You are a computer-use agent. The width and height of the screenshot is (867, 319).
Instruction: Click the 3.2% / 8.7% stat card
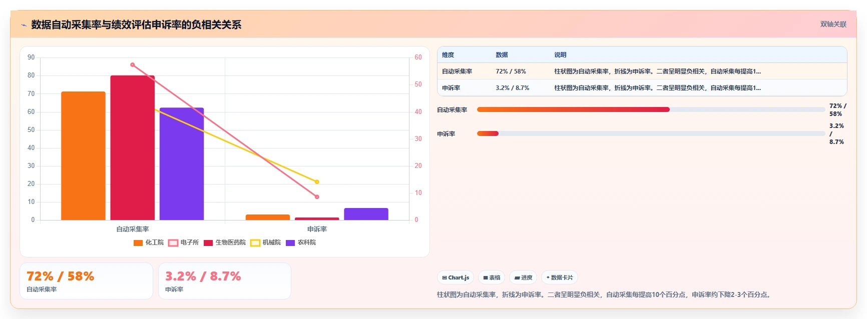(225, 281)
